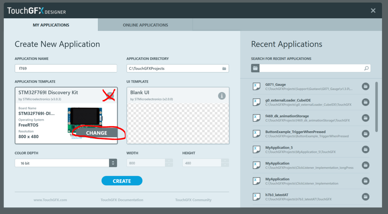Close the TouchGFX Designer dialog
This screenshot has height=214, width=388.
[373, 10]
